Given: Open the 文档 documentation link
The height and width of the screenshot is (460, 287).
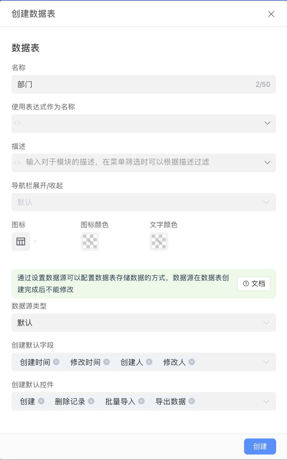Looking at the screenshot, I should click(x=254, y=284).
